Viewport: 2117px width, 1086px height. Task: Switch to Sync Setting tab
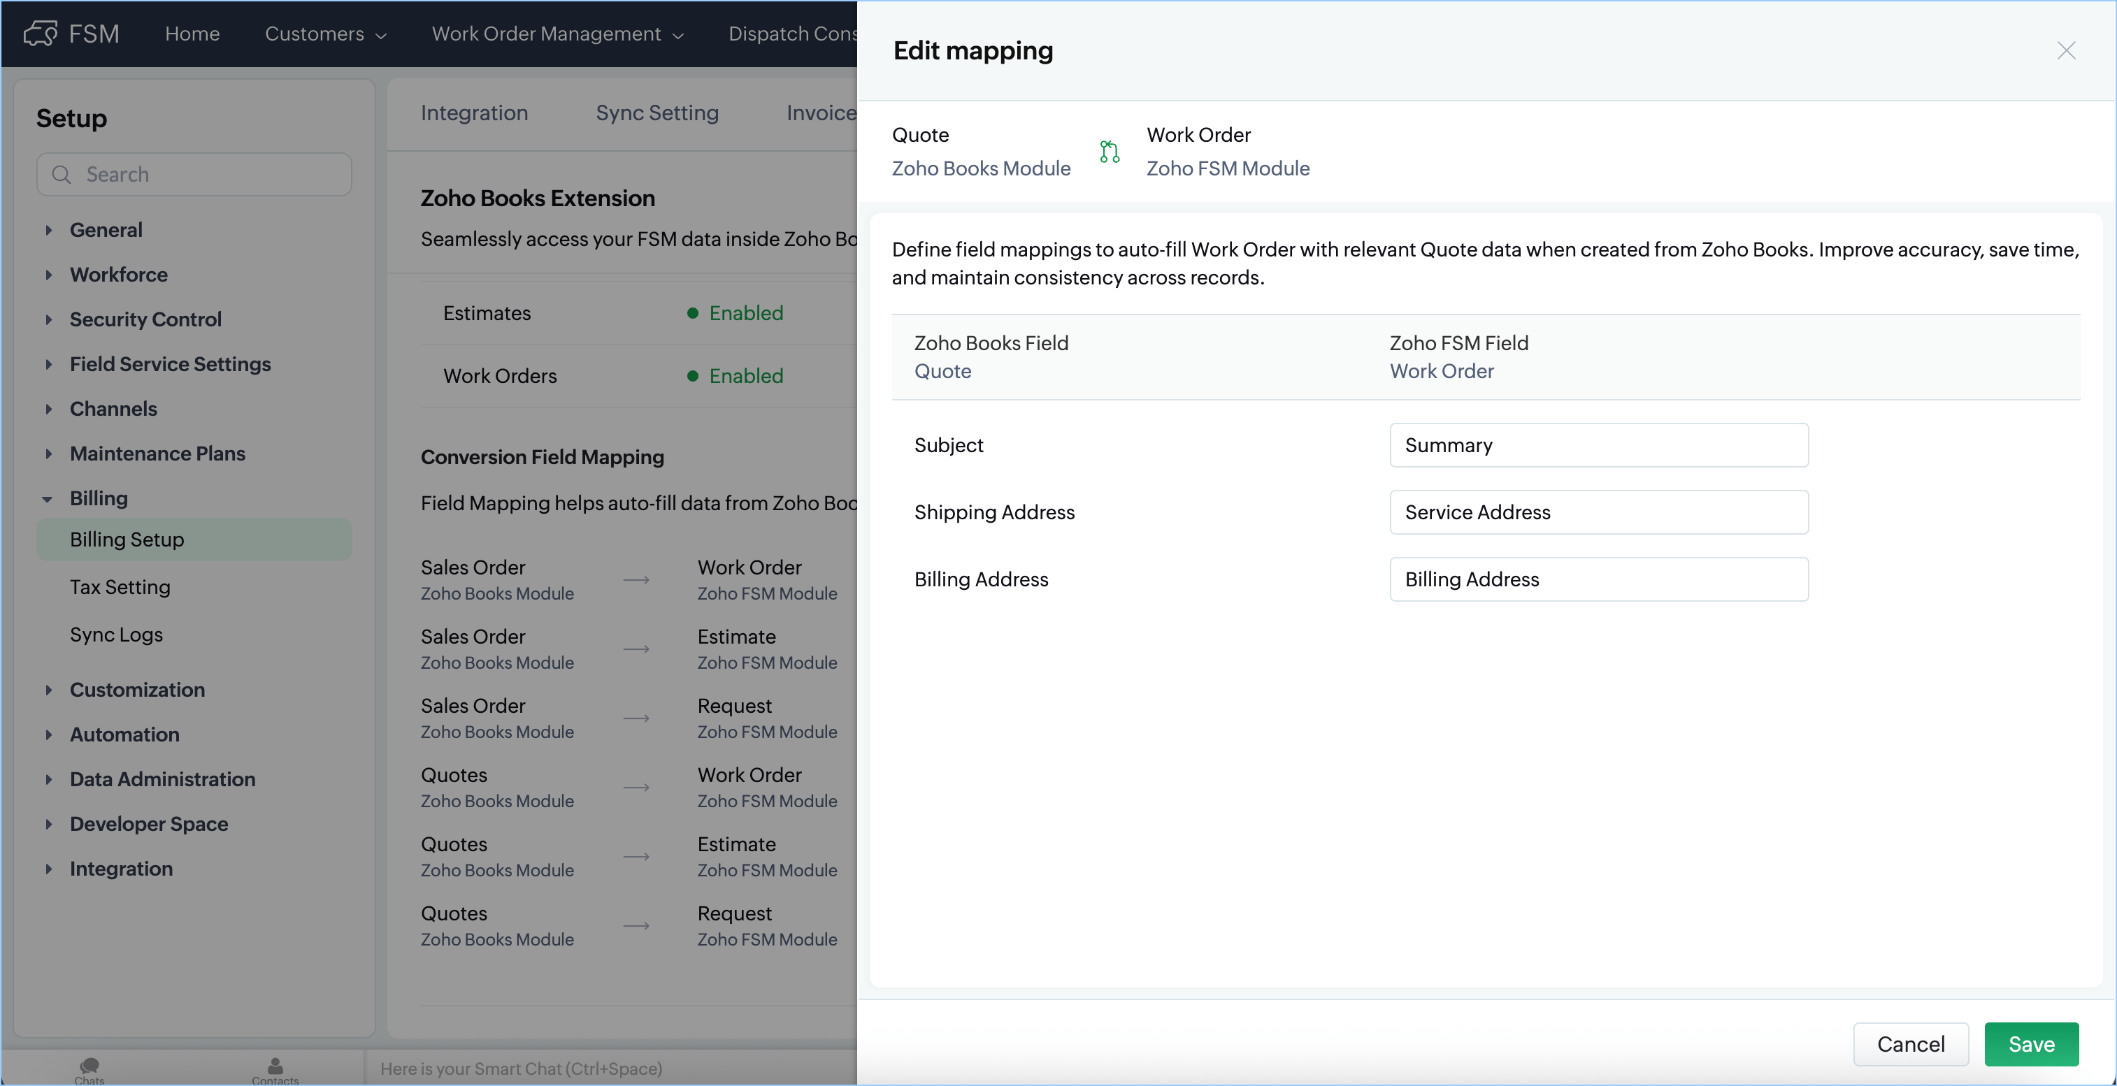[656, 113]
